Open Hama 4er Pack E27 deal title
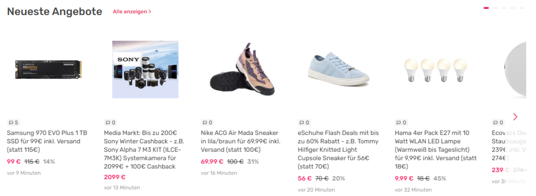 click(x=435, y=150)
